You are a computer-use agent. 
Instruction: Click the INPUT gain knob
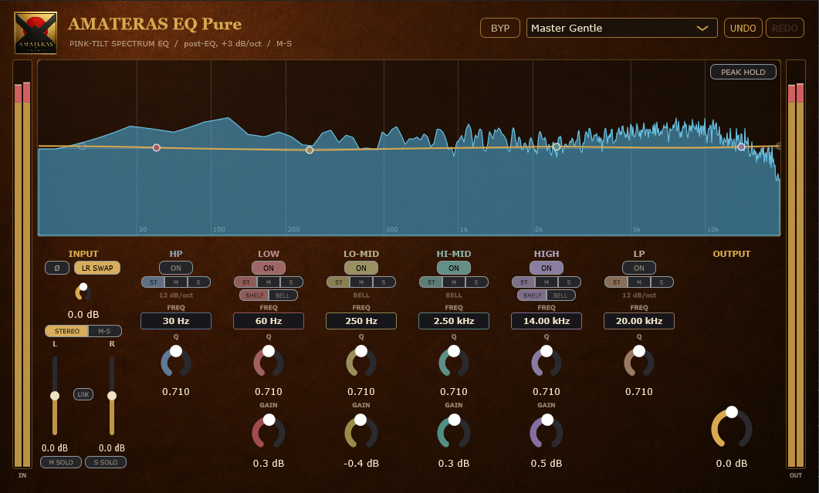tap(83, 292)
